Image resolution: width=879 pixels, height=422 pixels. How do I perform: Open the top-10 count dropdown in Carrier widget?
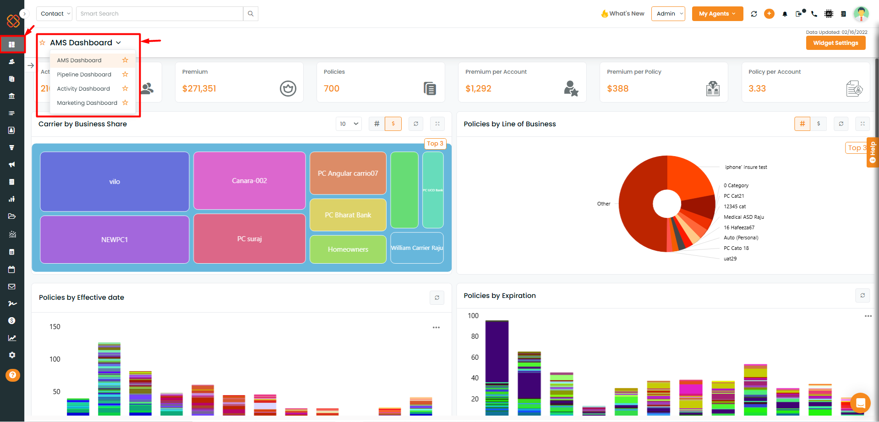(x=349, y=124)
